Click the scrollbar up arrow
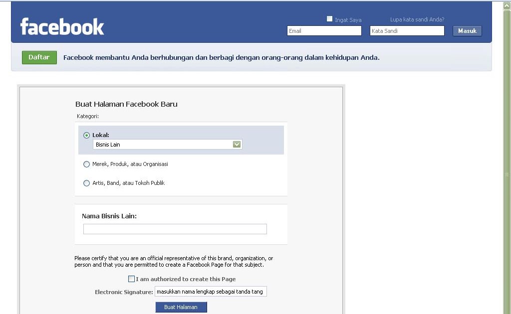The height and width of the screenshot is (314, 511). (507, 5)
